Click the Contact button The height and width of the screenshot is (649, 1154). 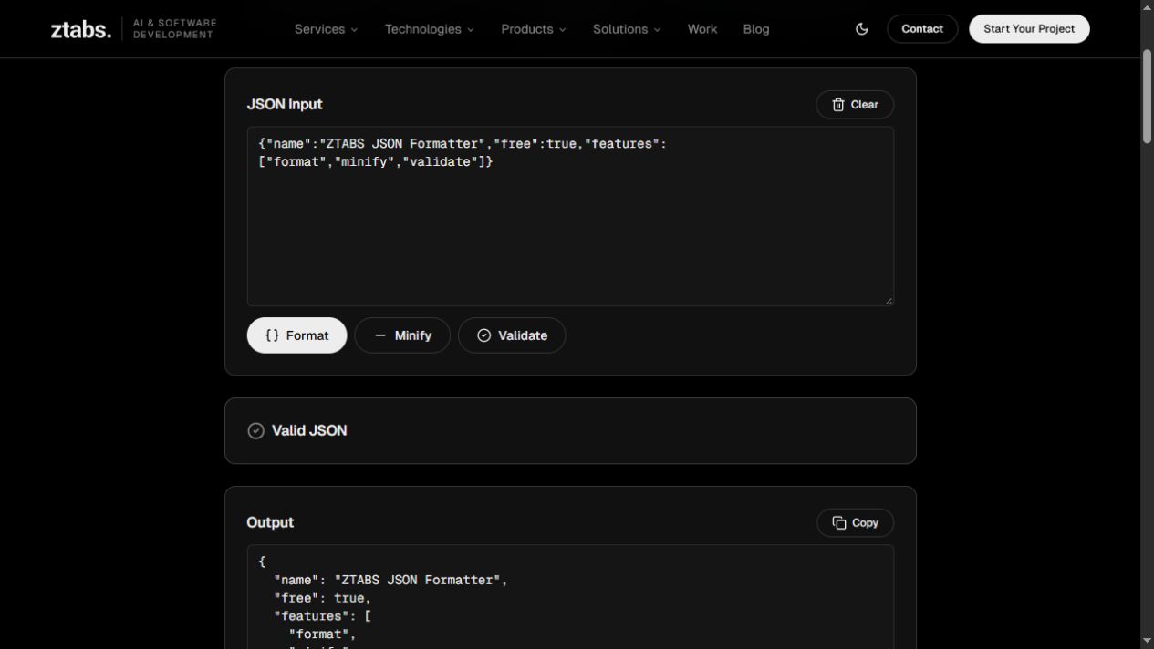tap(922, 29)
